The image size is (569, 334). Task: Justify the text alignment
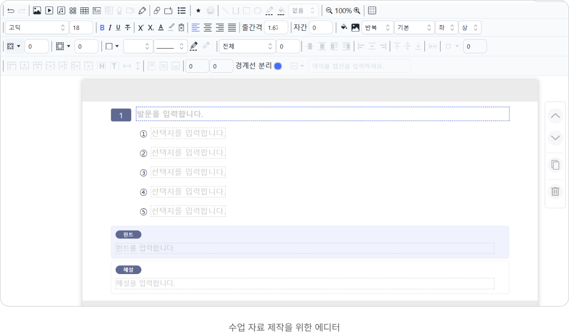coord(232,28)
